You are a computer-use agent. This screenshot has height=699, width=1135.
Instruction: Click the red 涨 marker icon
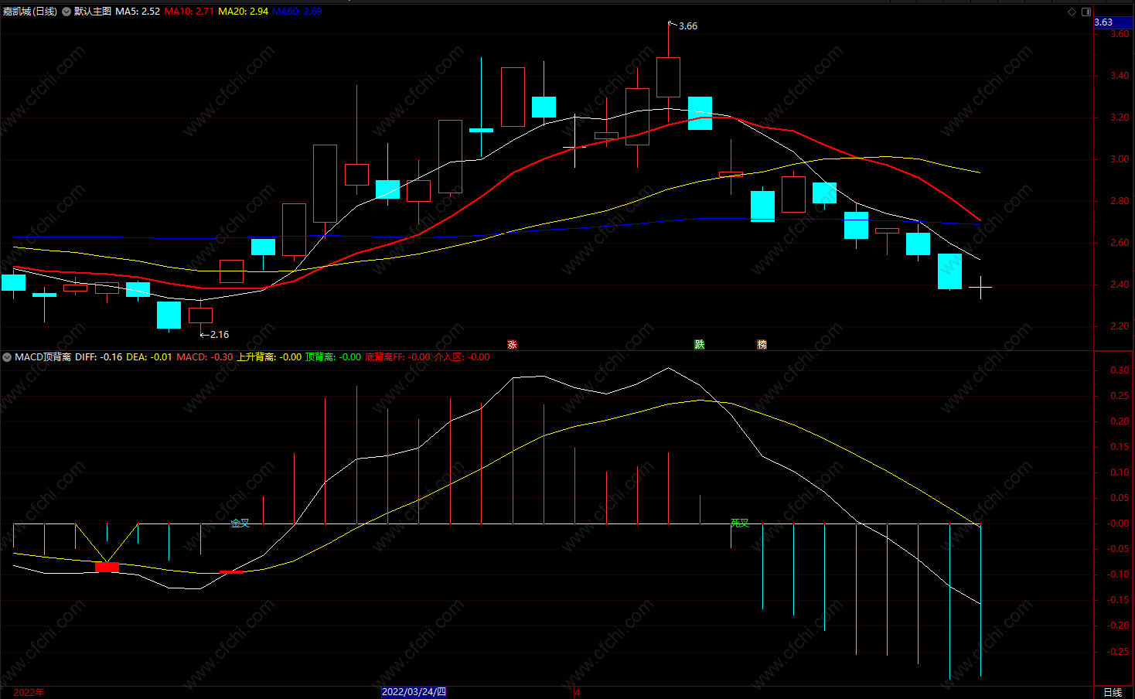click(512, 345)
